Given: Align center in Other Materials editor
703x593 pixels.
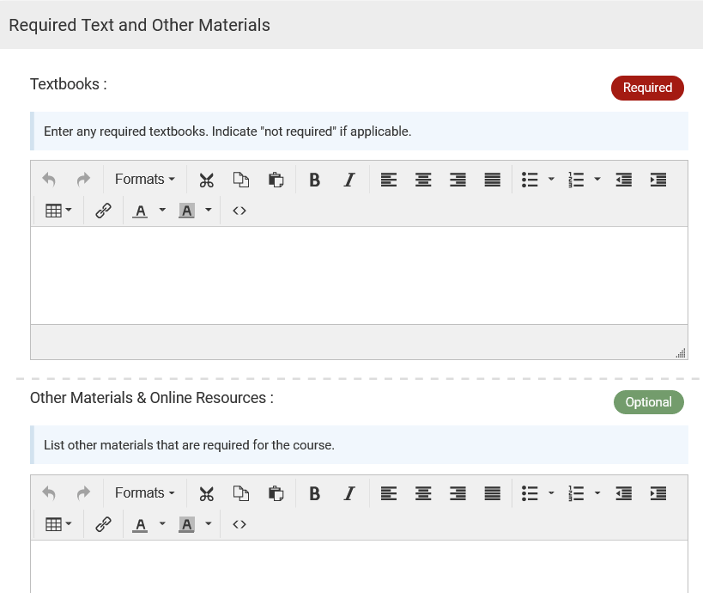Looking at the screenshot, I should tap(423, 493).
